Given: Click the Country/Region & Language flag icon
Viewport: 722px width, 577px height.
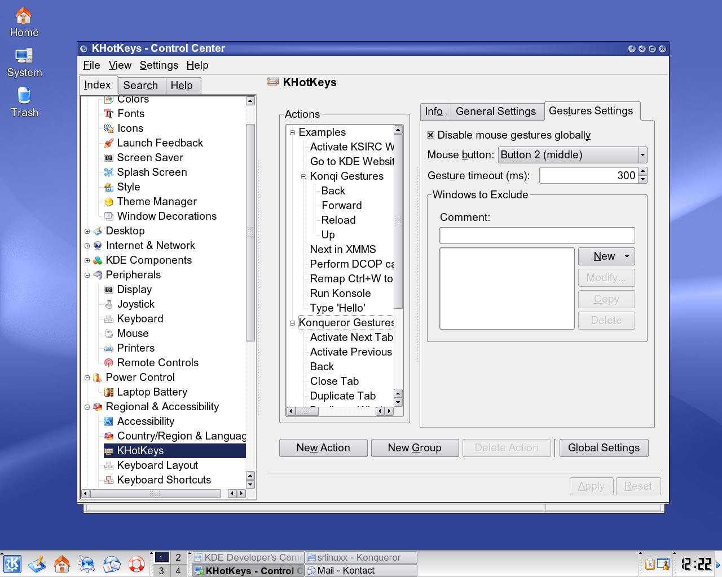Looking at the screenshot, I should (x=109, y=436).
